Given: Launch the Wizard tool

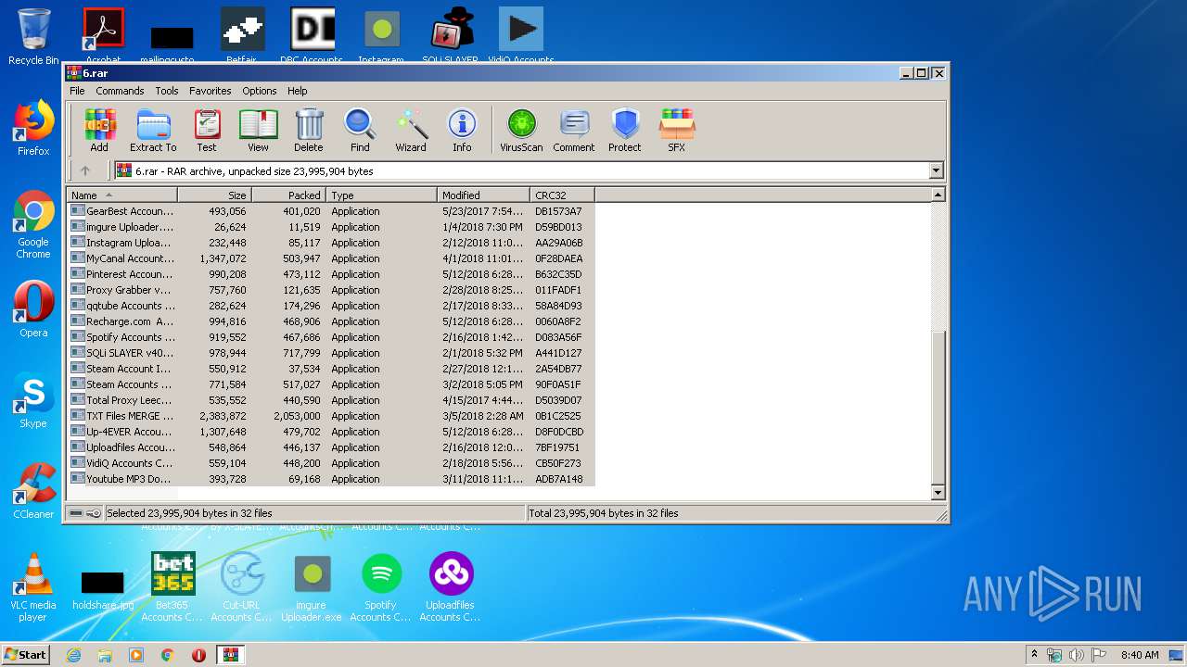Looking at the screenshot, I should click(x=411, y=131).
